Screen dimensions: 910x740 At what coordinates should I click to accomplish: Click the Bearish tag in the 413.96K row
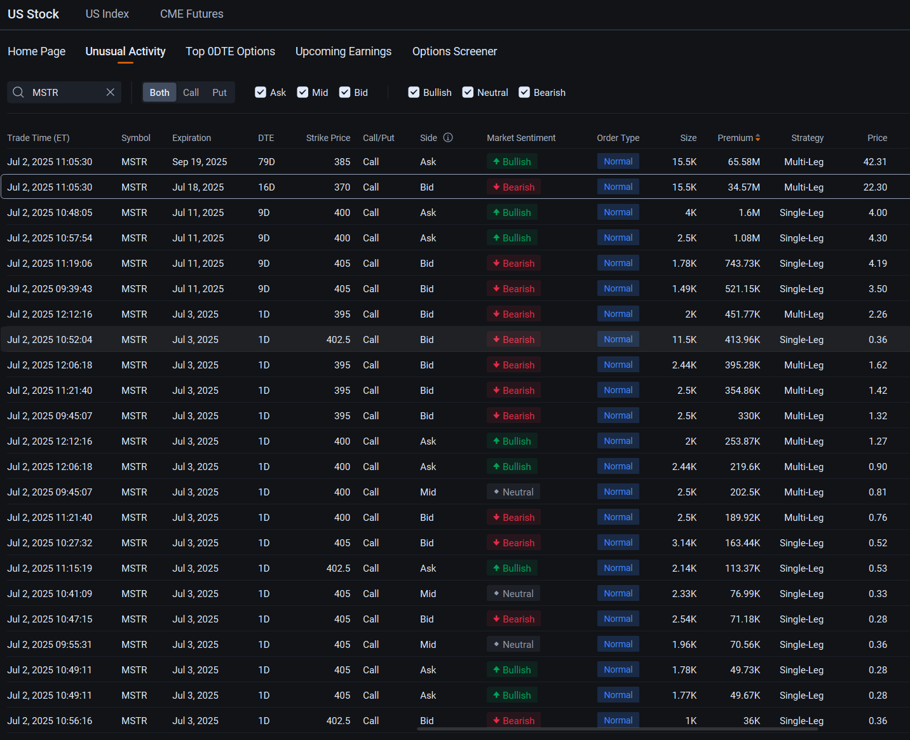513,339
